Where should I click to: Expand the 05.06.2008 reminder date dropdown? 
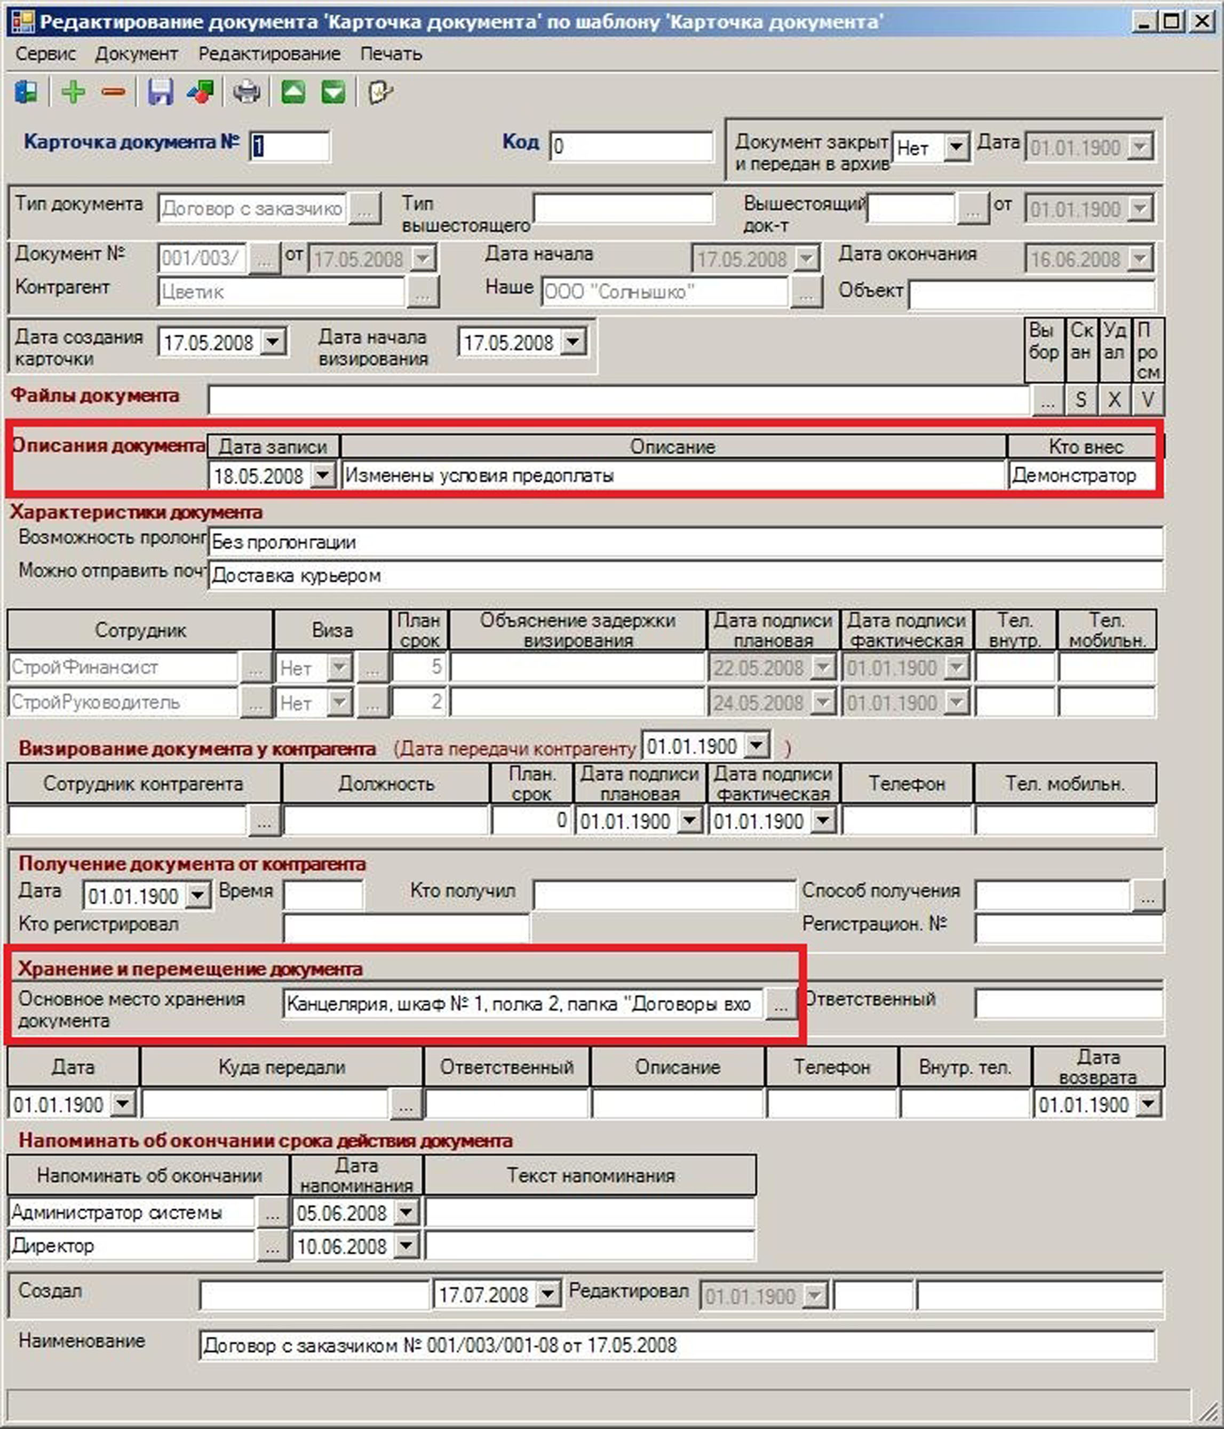(x=406, y=1212)
